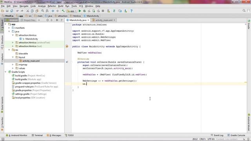Open the SDK Manager toolbar icon
Screen dimensions: 251x141
[125, 11]
